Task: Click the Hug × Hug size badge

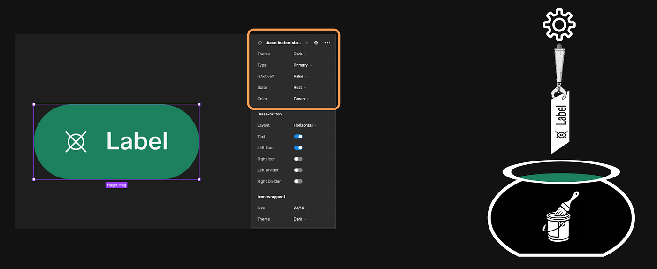Action: coord(116,185)
